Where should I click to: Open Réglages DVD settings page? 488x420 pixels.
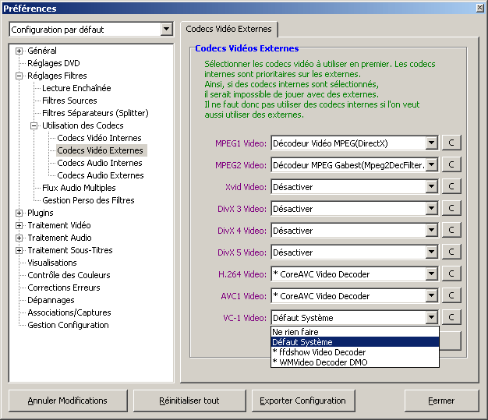point(54,63)
